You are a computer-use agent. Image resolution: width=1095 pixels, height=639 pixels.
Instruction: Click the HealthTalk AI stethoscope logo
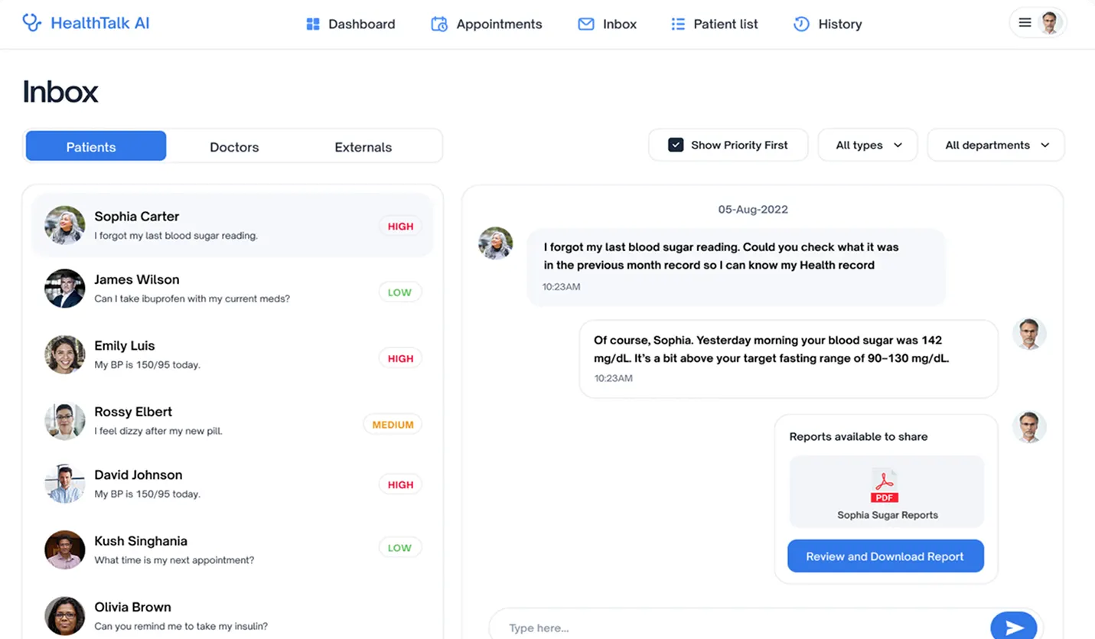click(31, 22)
